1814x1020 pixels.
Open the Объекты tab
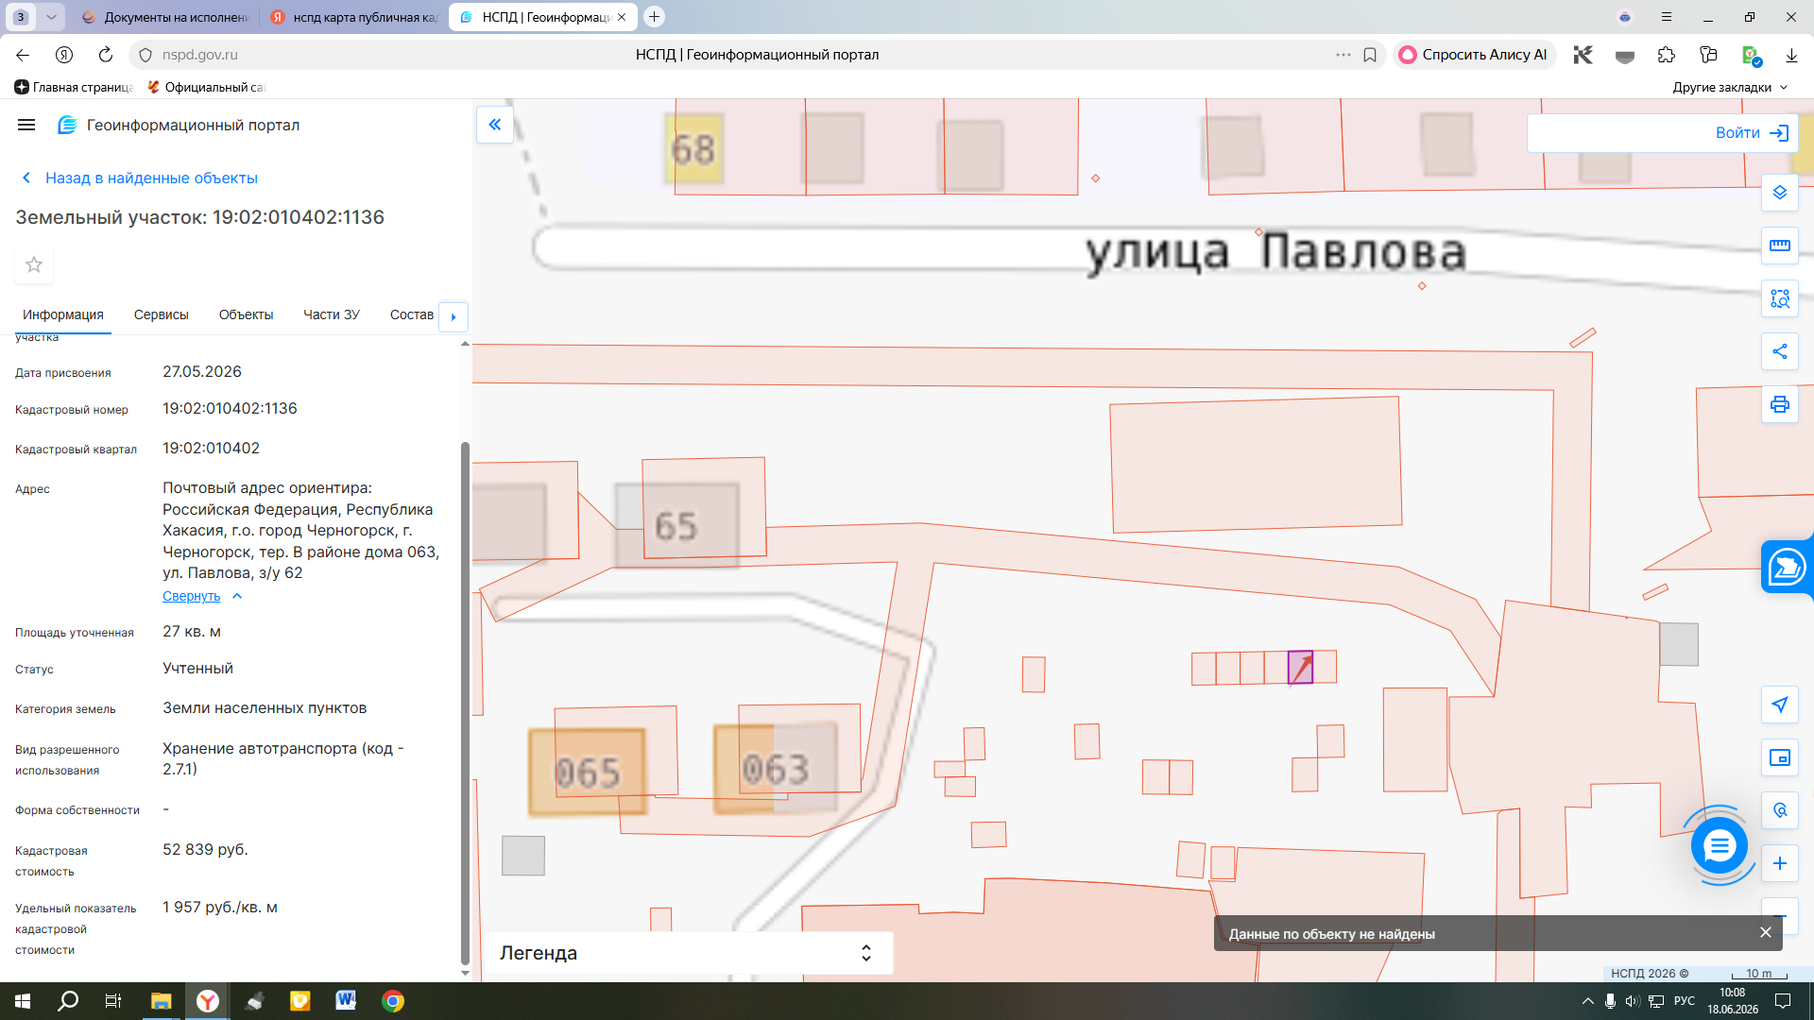(x=246, y=314)
